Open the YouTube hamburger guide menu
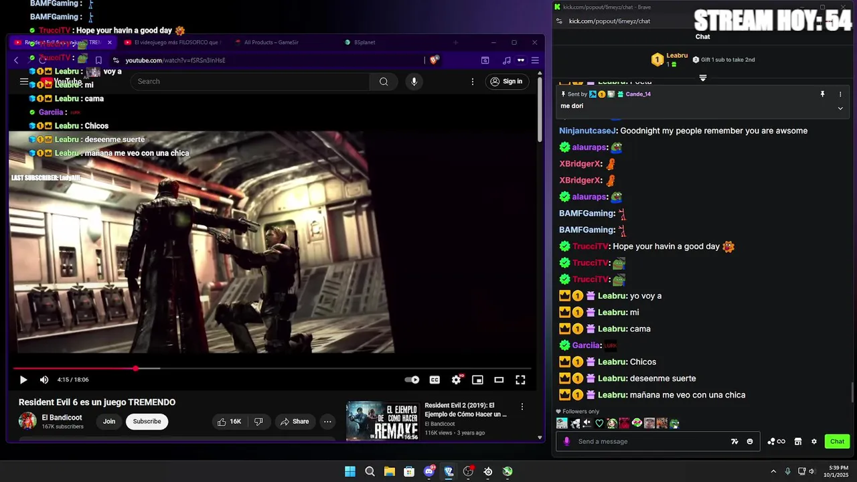The image size is (857, 482). (x=24, y=81)
